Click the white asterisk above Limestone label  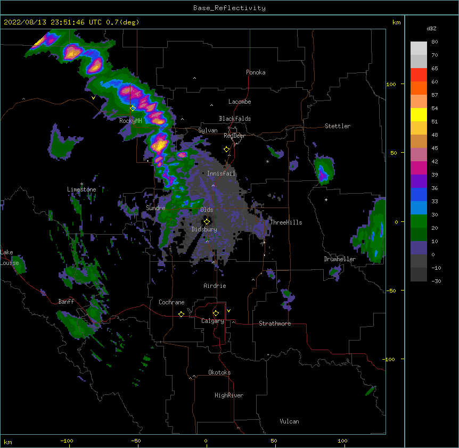click(81, 184)
